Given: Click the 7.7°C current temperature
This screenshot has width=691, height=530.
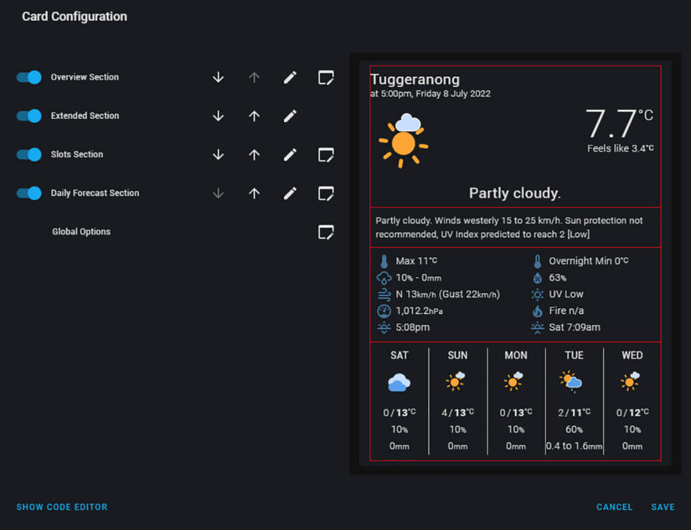Looking at the screenshot, I should click(619, 123).
